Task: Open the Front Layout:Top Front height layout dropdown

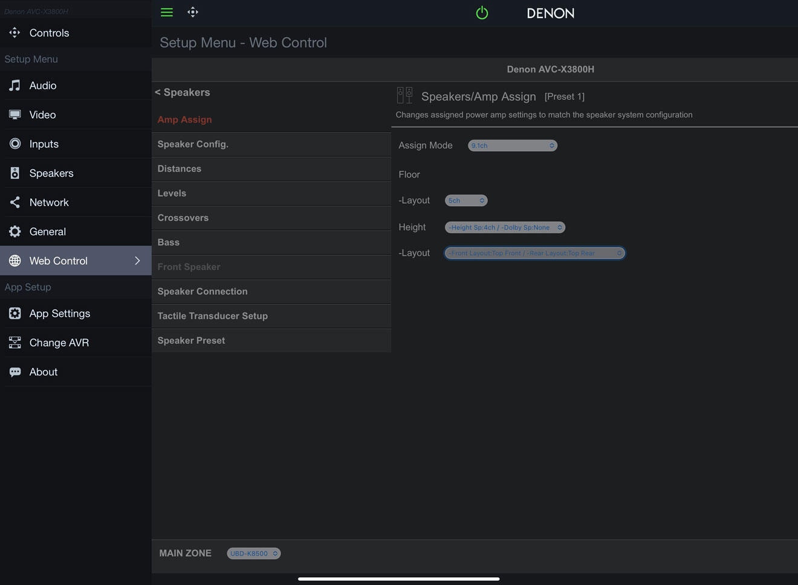Action: coord(535,253)
